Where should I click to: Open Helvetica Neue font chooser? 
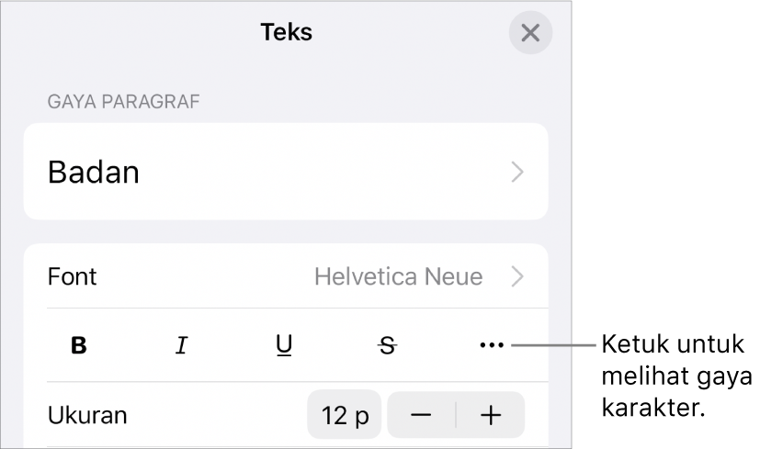click(399, 276)
